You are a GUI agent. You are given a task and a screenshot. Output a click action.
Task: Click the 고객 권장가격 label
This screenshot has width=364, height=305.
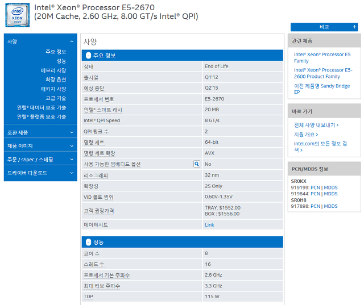tap(98, 211)
